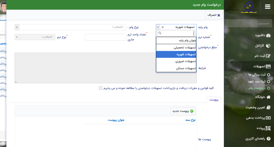Screen dimensions: 274x147
Task: Click the انصراف cancel button
Action: (214, 15)
